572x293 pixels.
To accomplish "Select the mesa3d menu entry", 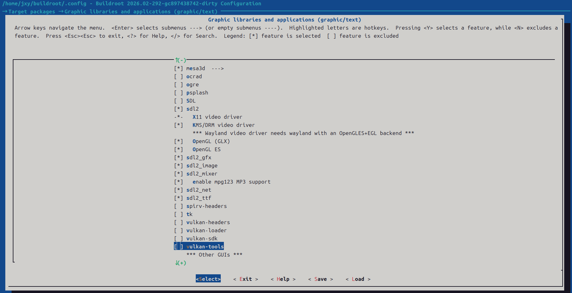I will tap(195, 68).
